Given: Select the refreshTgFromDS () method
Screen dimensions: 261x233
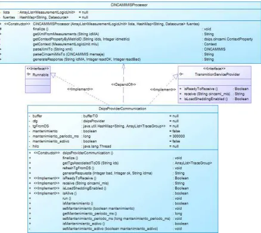Looking at the screenshot, I should [x=78, y=168].
